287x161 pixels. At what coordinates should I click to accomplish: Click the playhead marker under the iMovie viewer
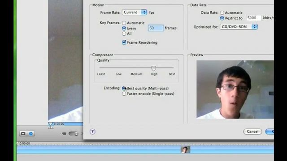pos(51,125)
